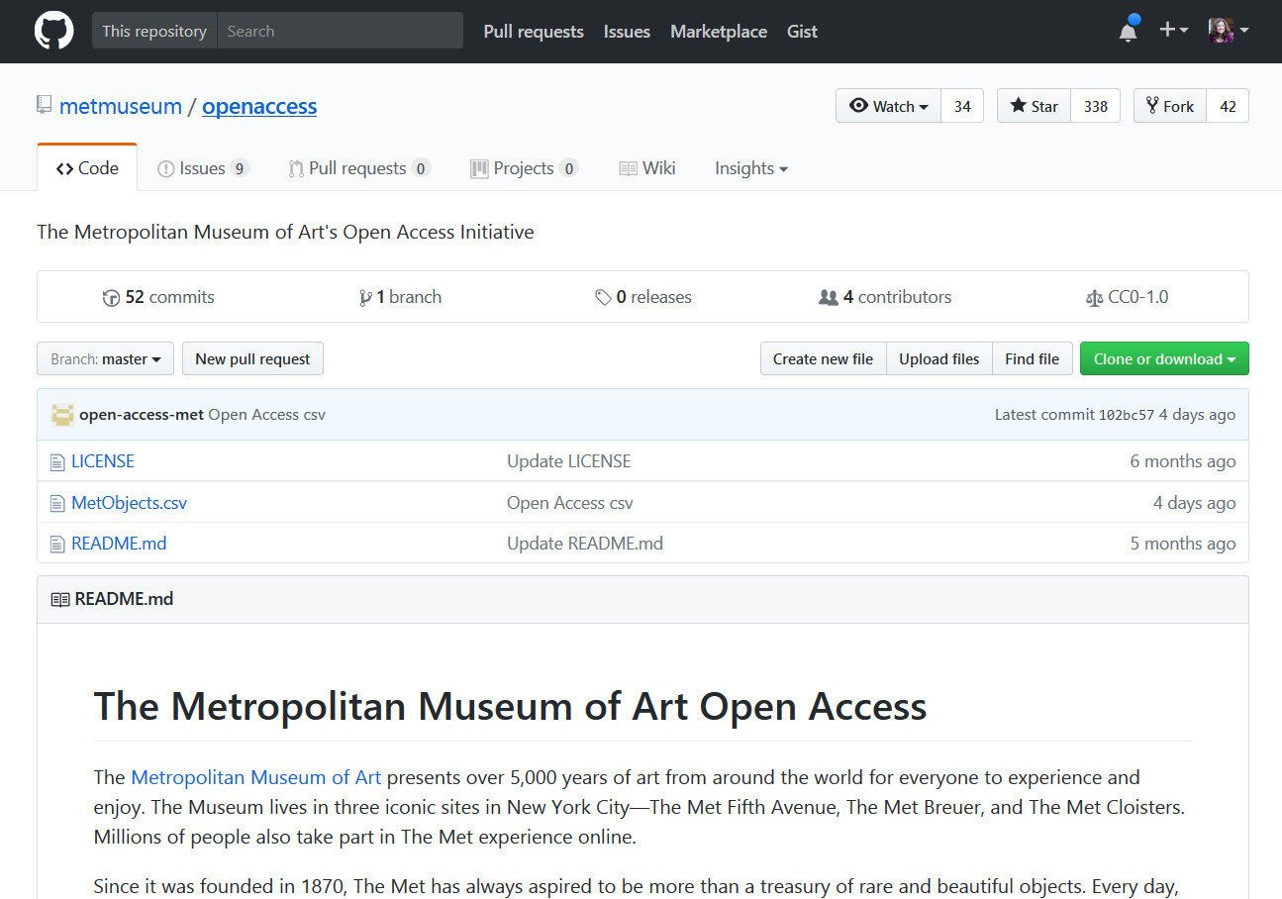Expand Clone or download dropdown
Viewport: 1282px width, 899px height.
[1164, 358]
